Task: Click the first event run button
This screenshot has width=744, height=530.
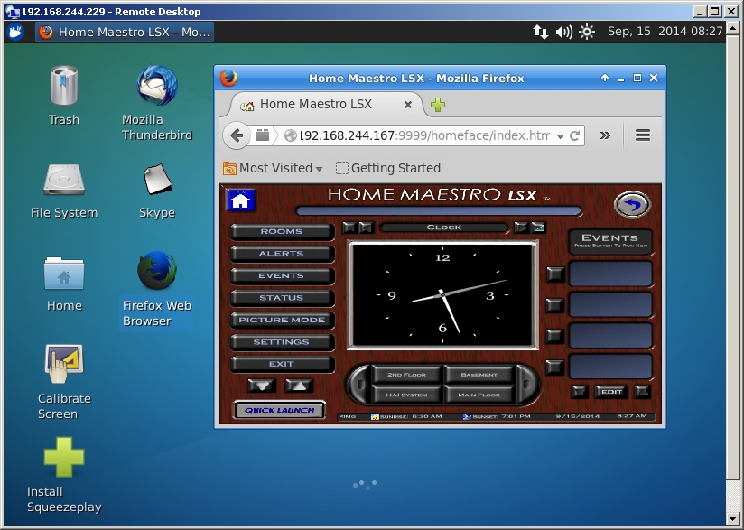Action: [554, 274]
